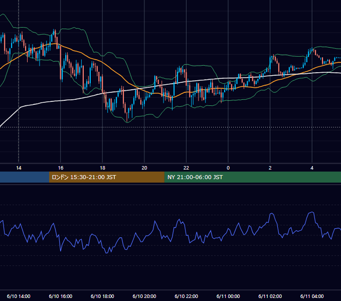Click the 6/10 16:00 date label
Screen dimensions: 341x301
(x=61, y=296)
